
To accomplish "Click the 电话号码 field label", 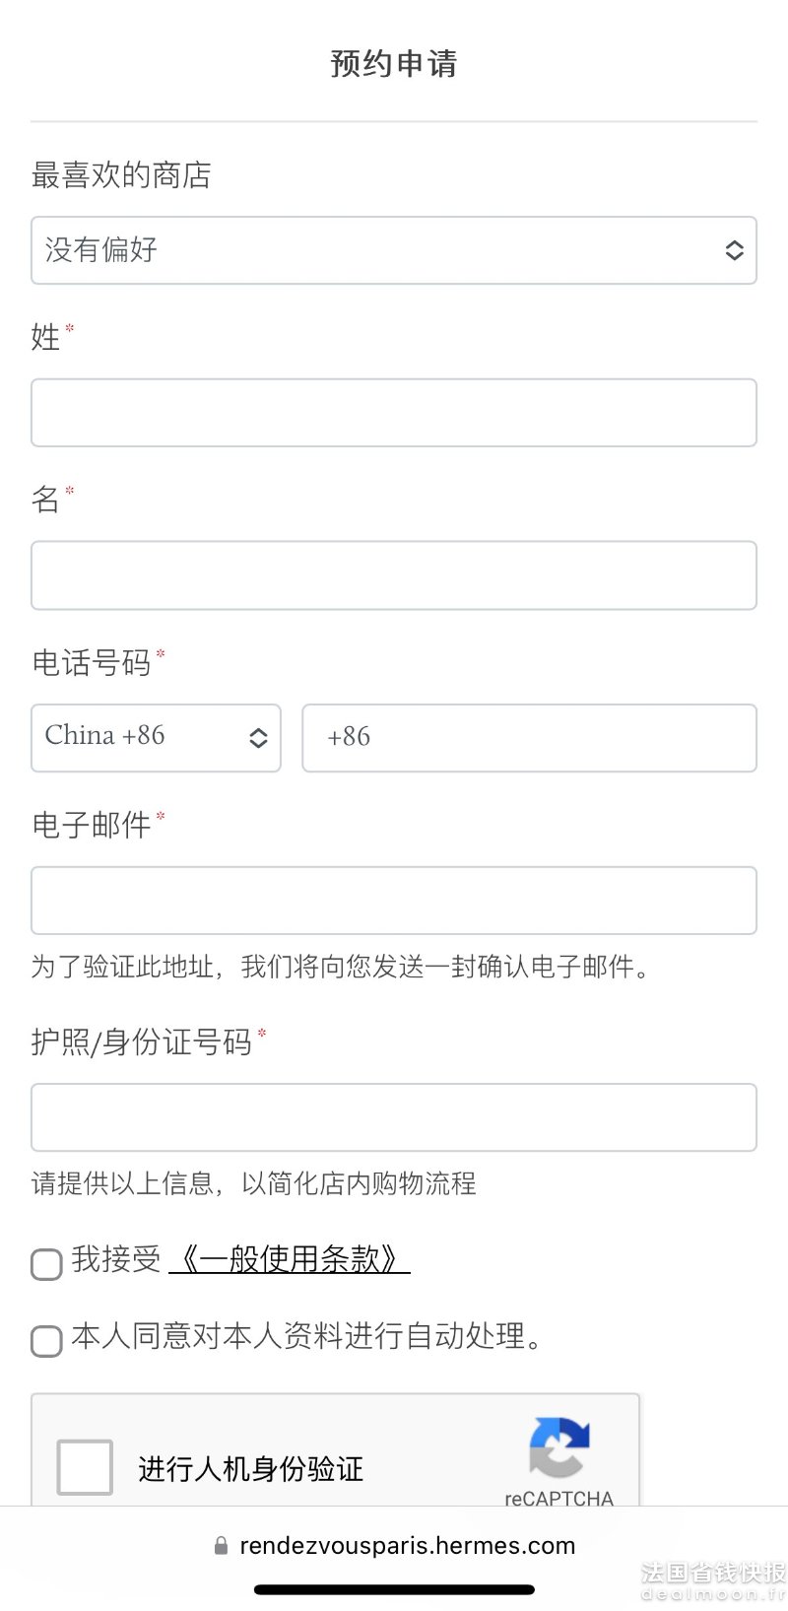I will (x=92, y=662).
